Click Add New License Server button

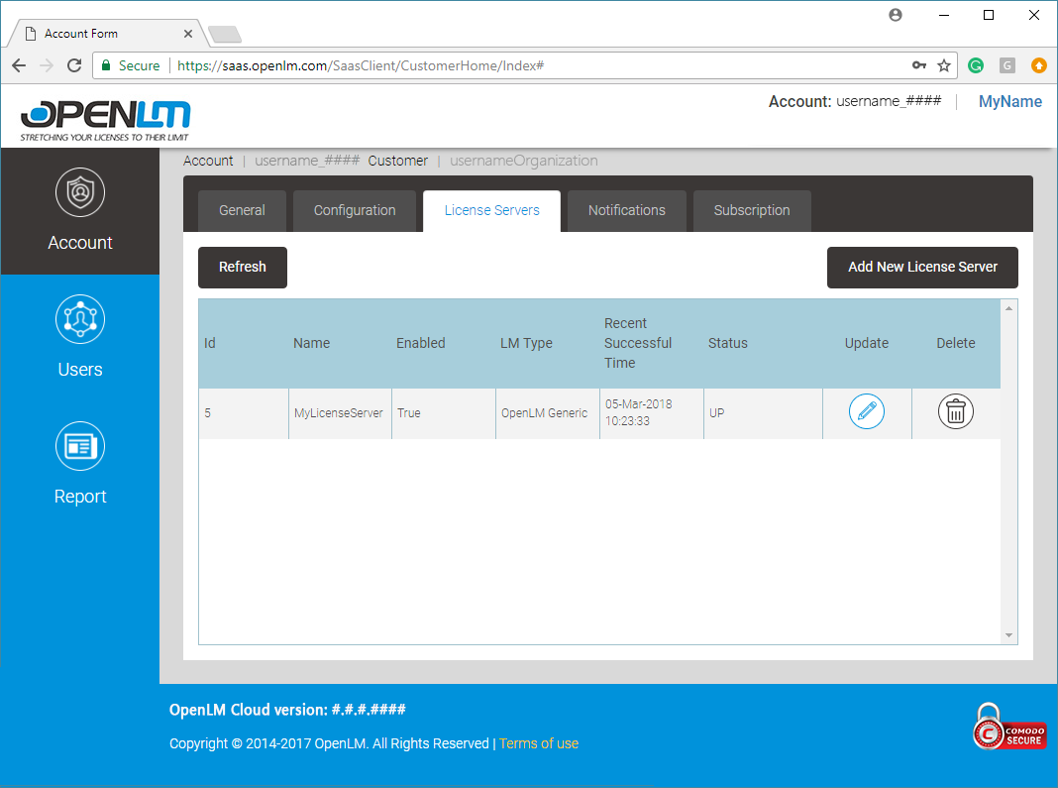(922, 267)
